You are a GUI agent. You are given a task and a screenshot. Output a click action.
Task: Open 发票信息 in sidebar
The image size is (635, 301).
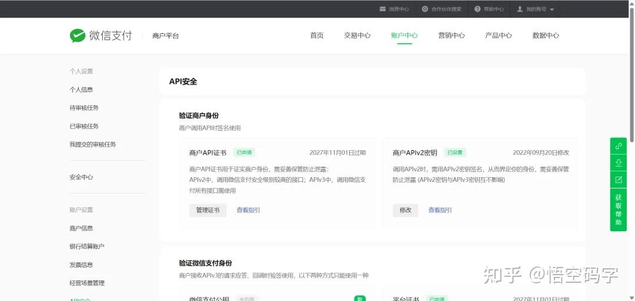coord(81,265)
